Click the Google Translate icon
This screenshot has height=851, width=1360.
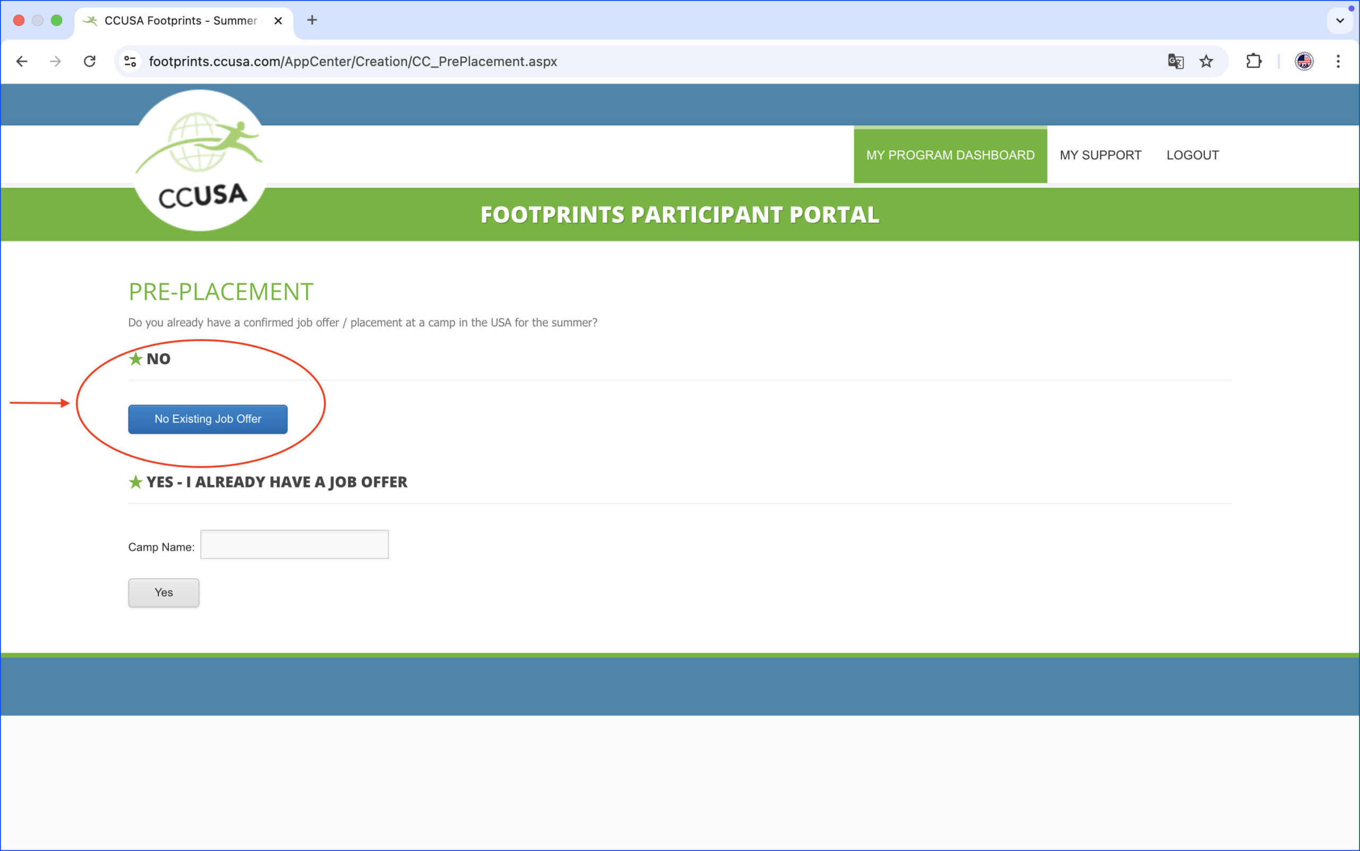click(x=1175, y=61)
